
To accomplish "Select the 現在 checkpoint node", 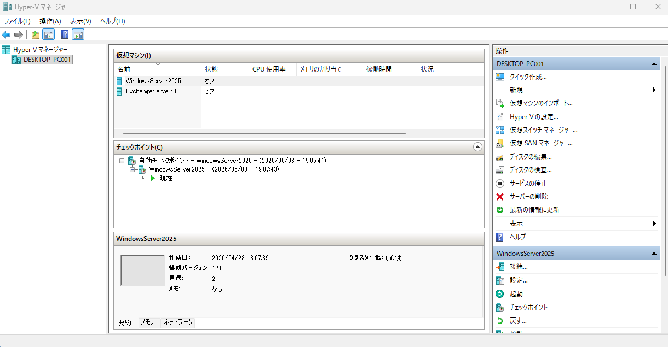I will coord(166,178).
